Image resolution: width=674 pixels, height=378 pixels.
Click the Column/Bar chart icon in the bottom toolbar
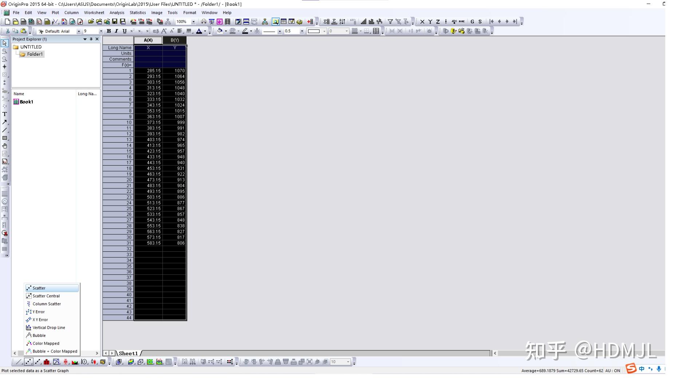coord(47,362)
